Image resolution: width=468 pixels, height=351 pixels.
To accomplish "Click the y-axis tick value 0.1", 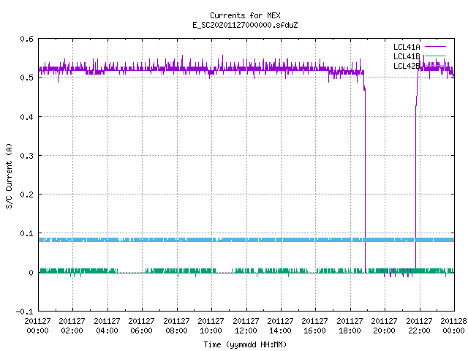I will click(26, 233).
